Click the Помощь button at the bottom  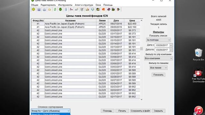[x=108, y=111]
